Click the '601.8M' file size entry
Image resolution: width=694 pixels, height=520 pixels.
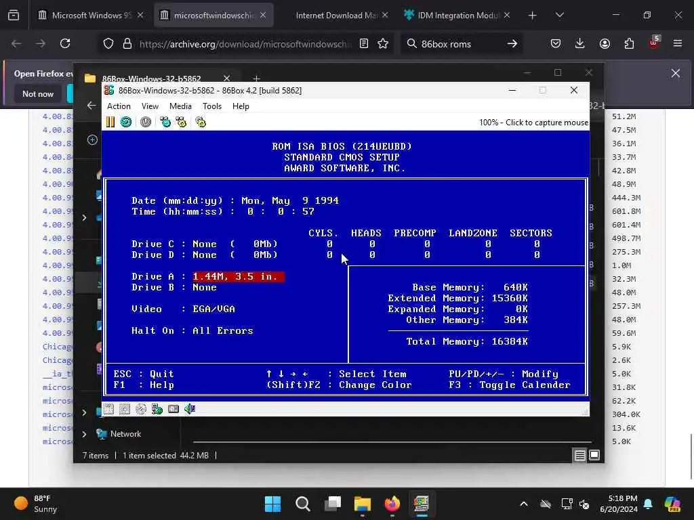click(626, 211)
